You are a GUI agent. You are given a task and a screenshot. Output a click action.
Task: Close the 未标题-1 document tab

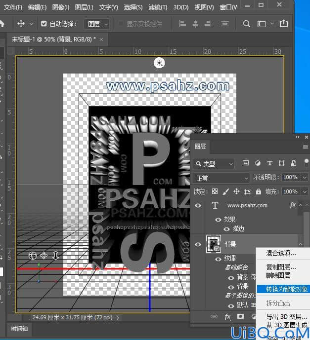point(101,39)
